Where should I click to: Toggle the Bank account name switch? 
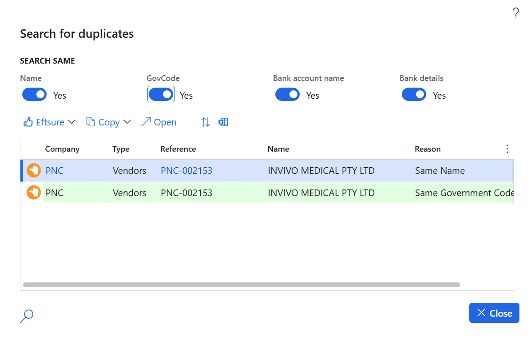(x=288, y=94)
